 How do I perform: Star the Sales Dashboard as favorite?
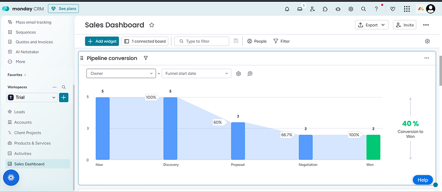pyautogui.click(x=152, y=25)
